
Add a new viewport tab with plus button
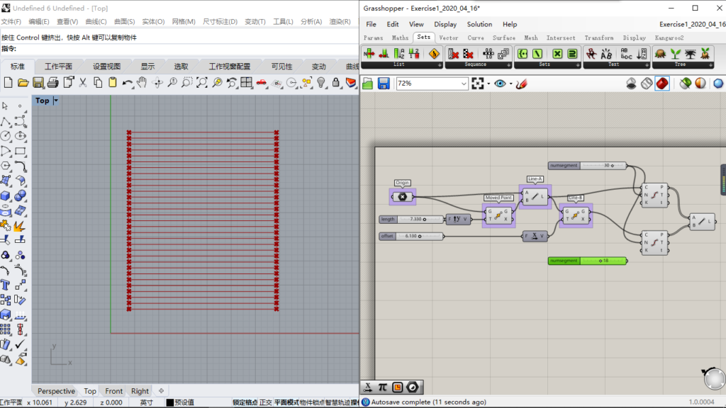tap(161, 391)
